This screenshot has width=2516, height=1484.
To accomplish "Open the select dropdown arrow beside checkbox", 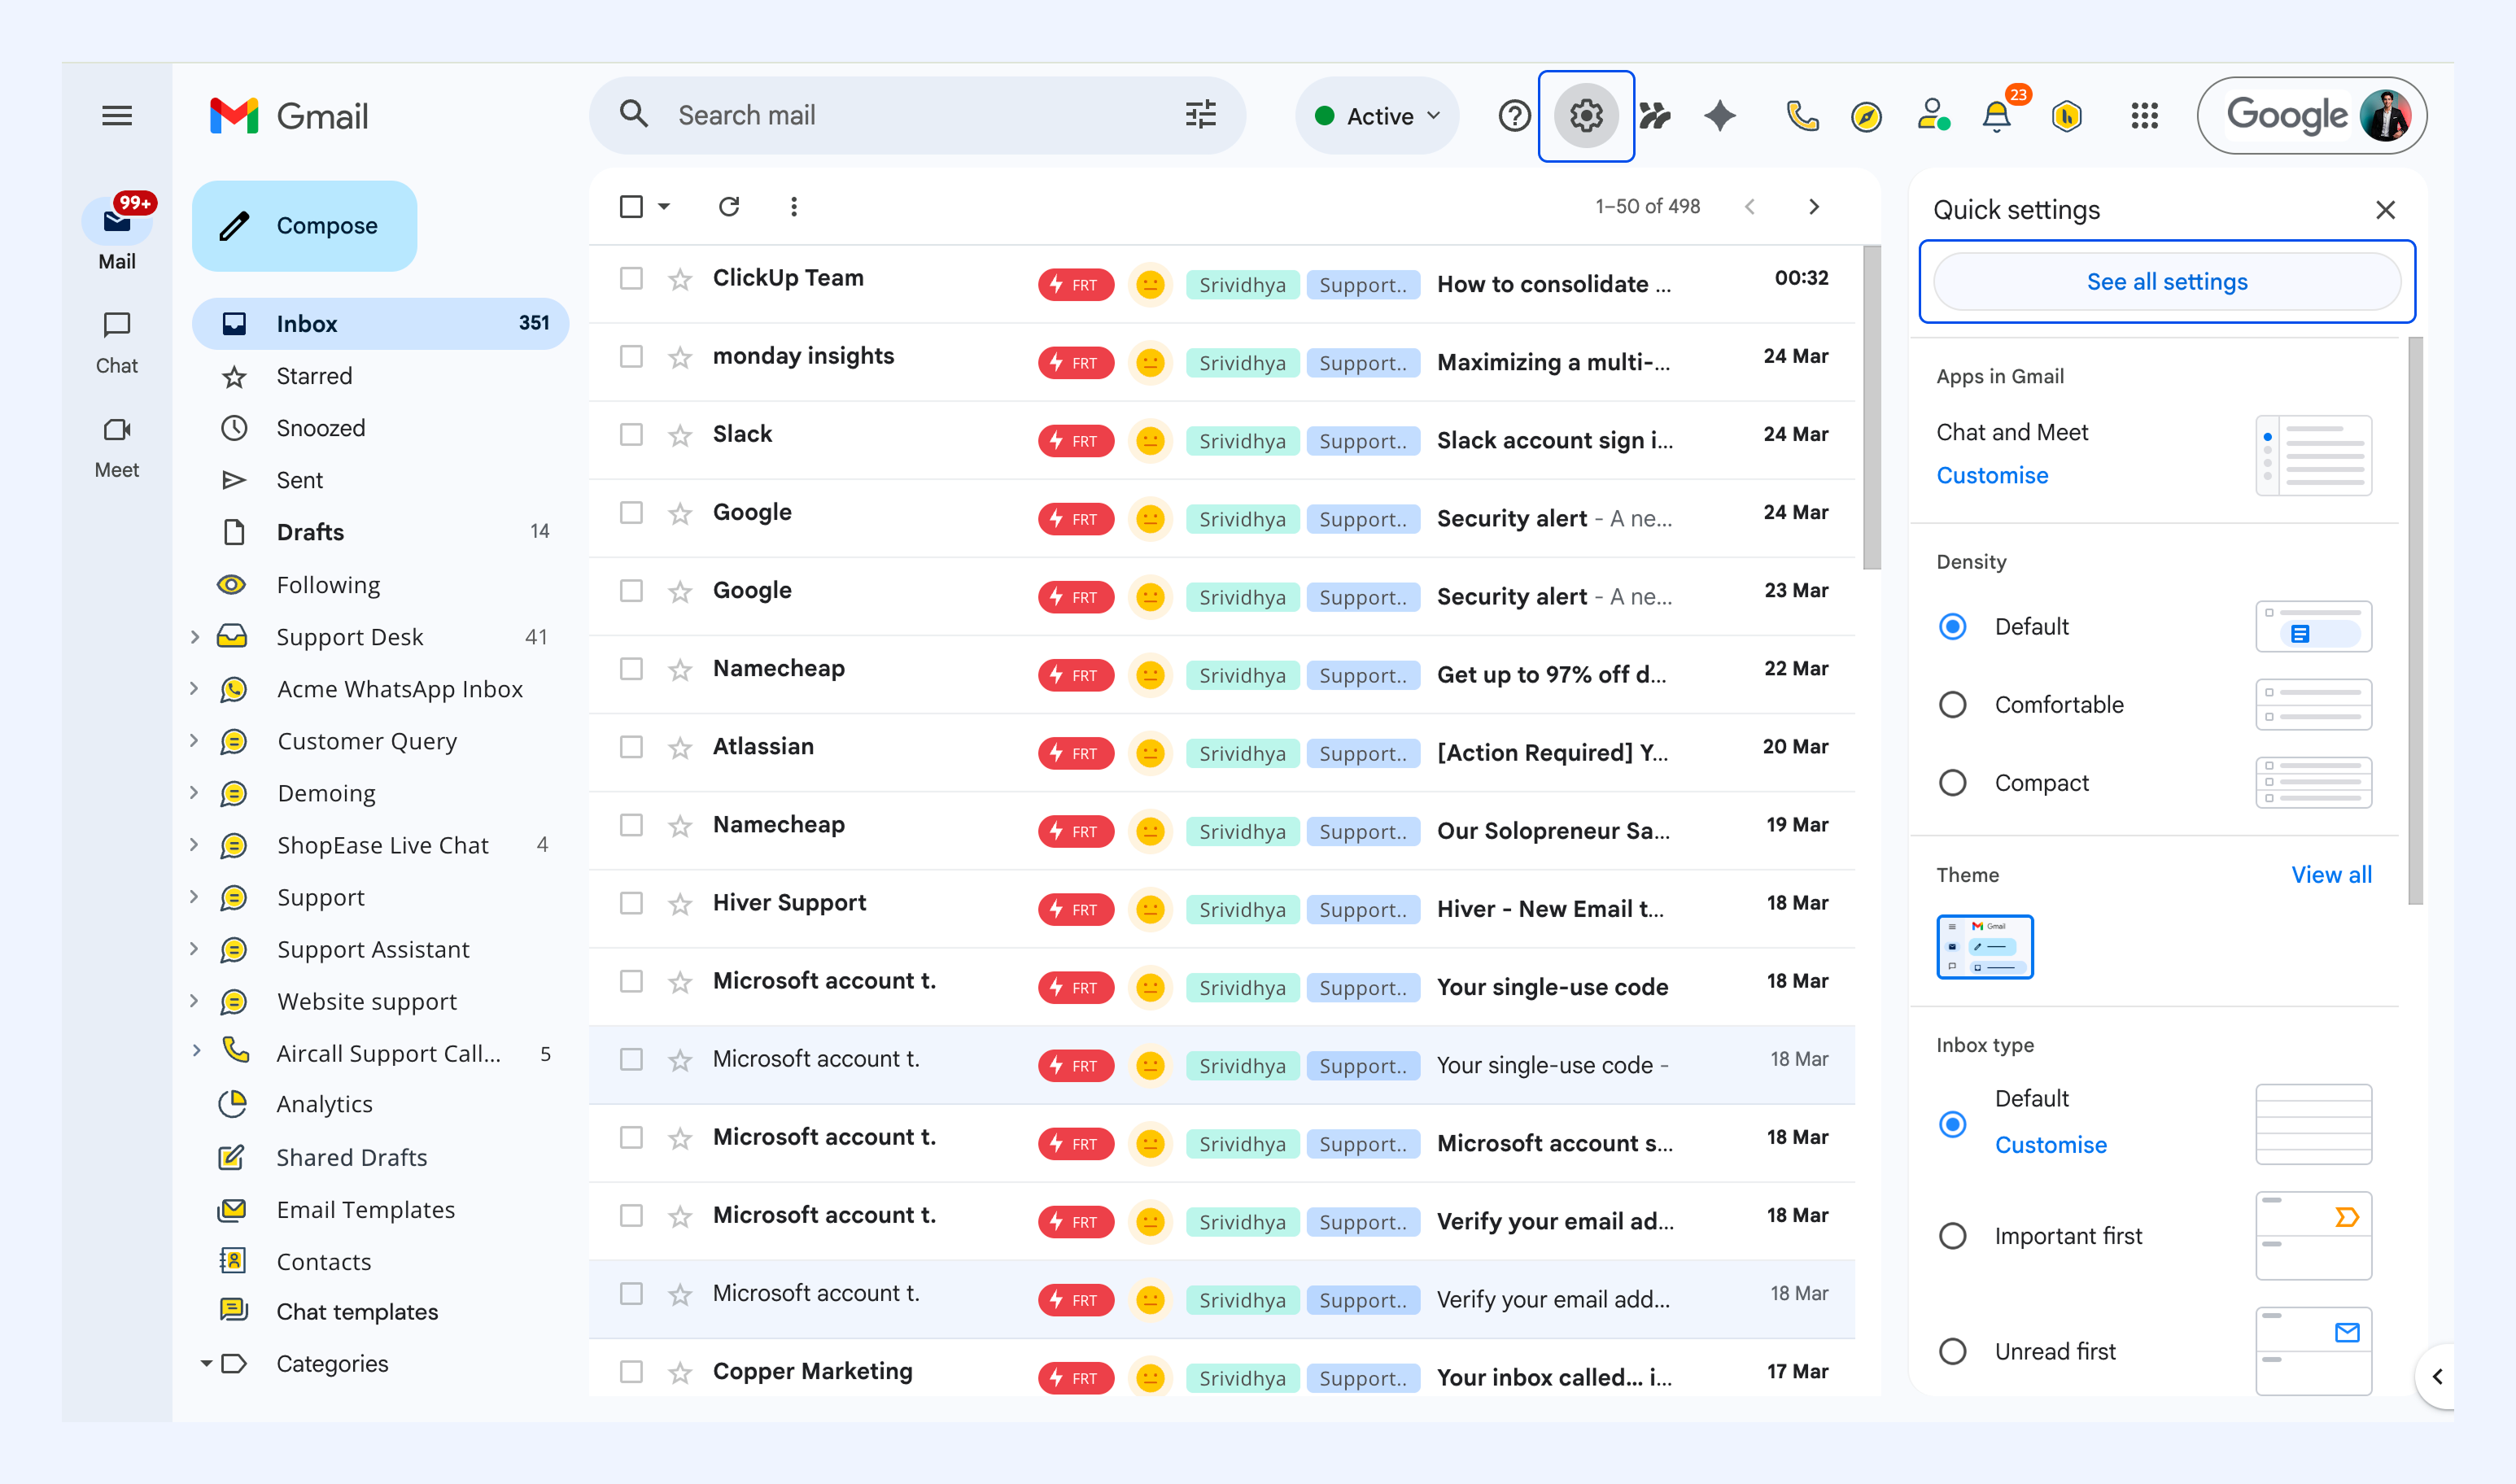I will [x=664, y=206].
